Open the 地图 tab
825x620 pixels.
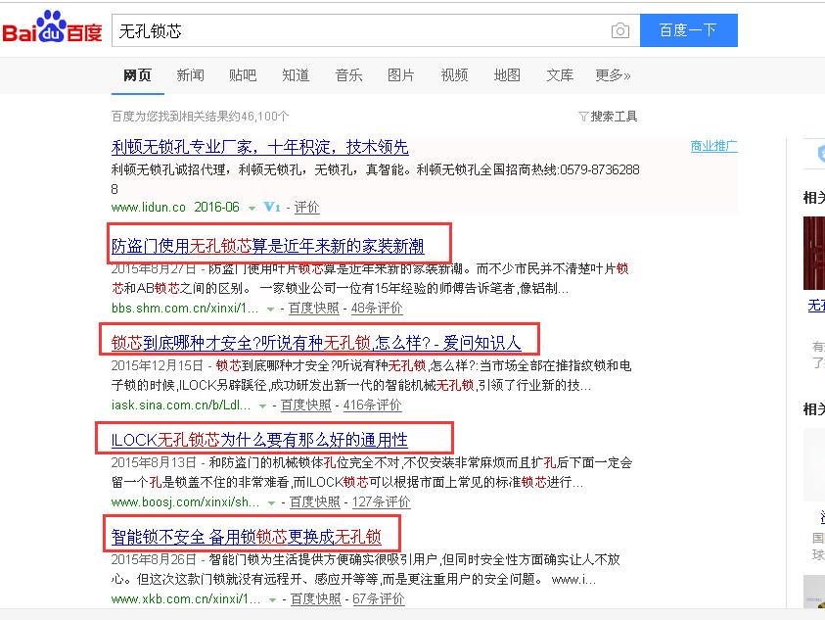tap(507, 75)
